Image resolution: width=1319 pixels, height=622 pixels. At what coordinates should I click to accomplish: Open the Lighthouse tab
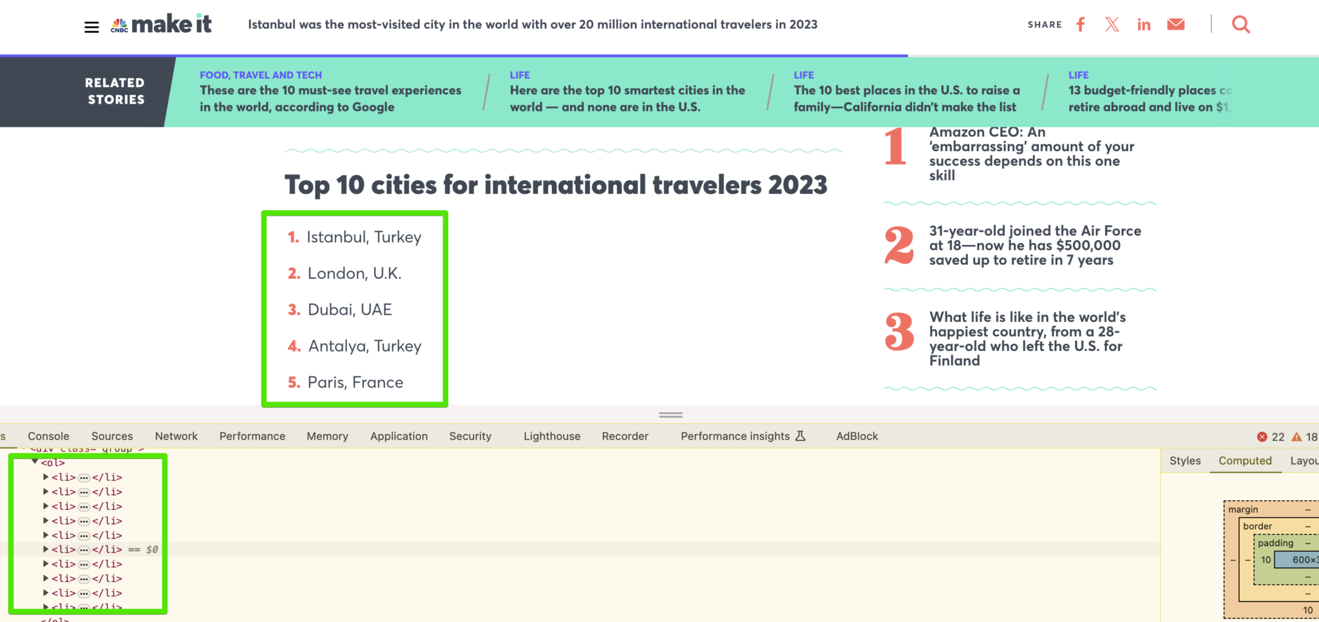(x=551, y=436)
